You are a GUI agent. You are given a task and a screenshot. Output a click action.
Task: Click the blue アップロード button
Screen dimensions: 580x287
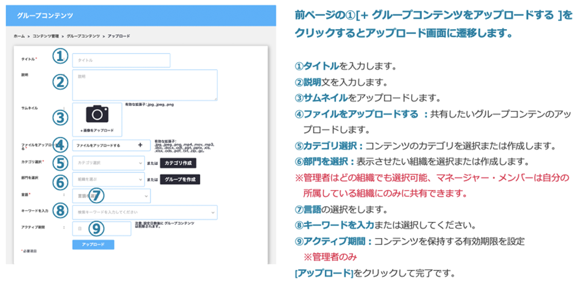tap(93, 244)
